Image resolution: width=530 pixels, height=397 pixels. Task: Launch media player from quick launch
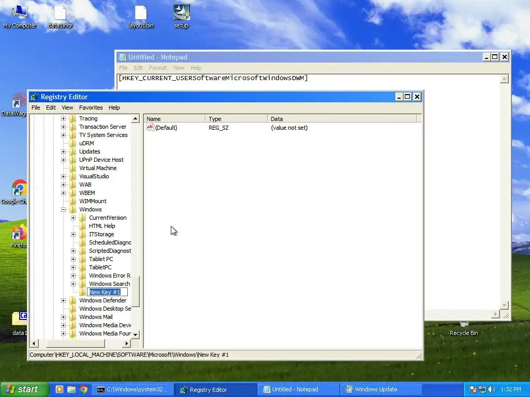(59, 389)
